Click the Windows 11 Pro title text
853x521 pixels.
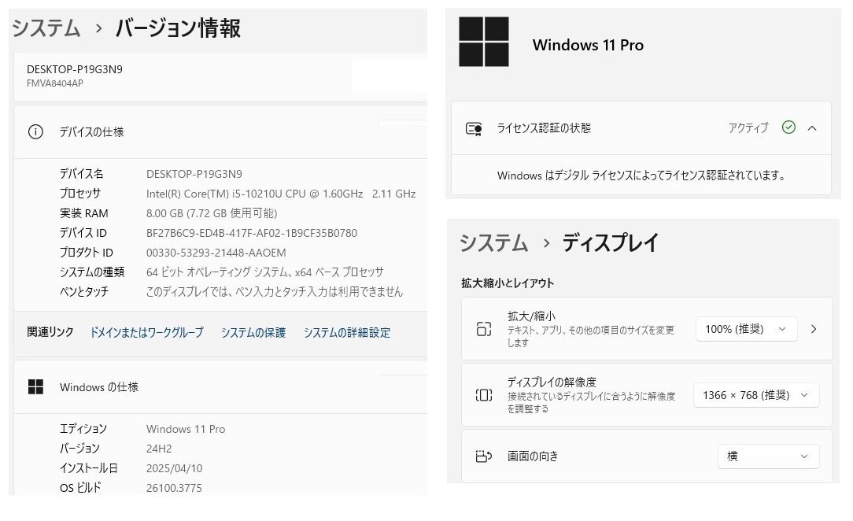click(588, 45)
